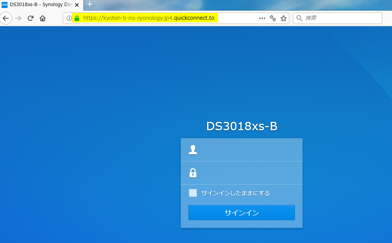Viewport: 392px width, 243px height.
Task: Click the browser forward arrow
Action: pos(18,18)
